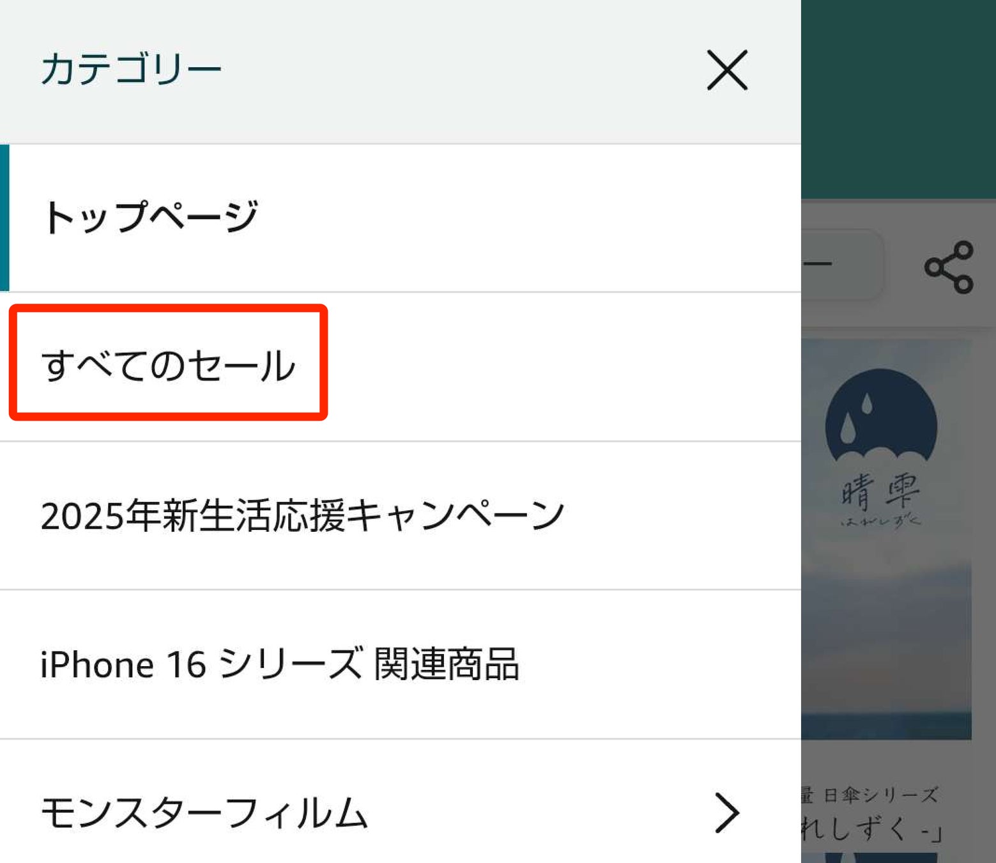Viewport: 996px width, 863px height.
Task: Close the カテゴリー menu panel
Action: [727, 70]
